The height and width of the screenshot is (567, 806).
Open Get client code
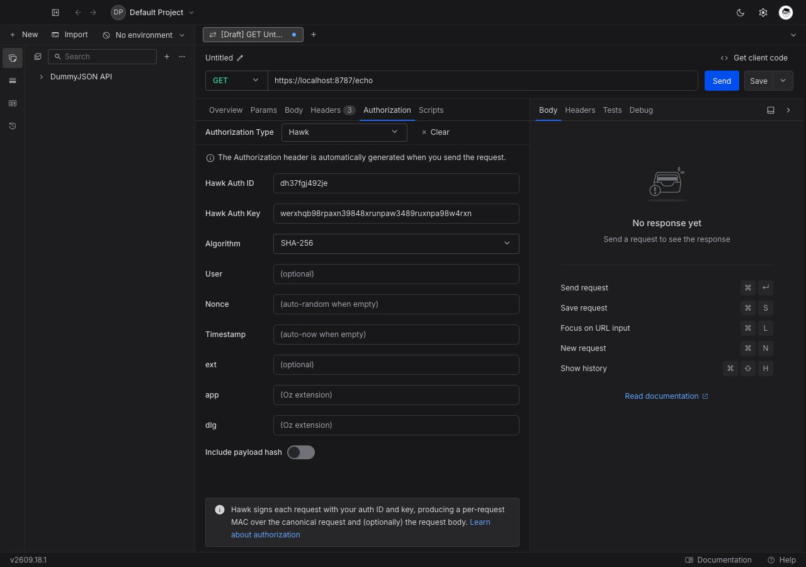(754, 58)
